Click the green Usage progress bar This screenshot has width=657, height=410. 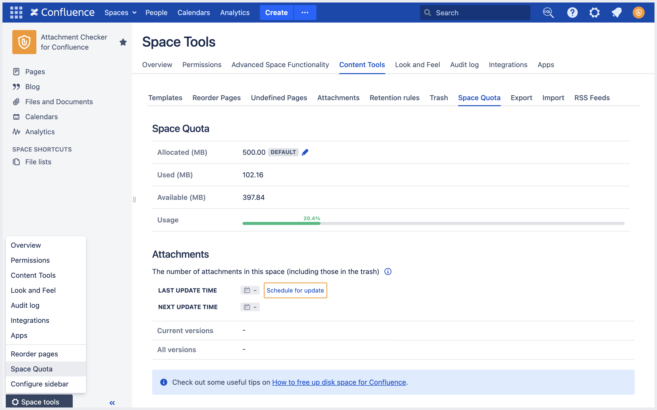pyautogui.click(x=281, y=223)
